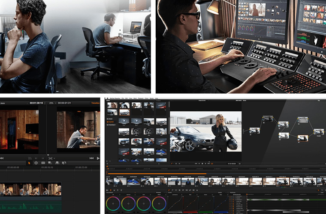The height and width of the screenshot is (214, 326).
Task: Click the Gain color wheel
Action: (144, 203)
